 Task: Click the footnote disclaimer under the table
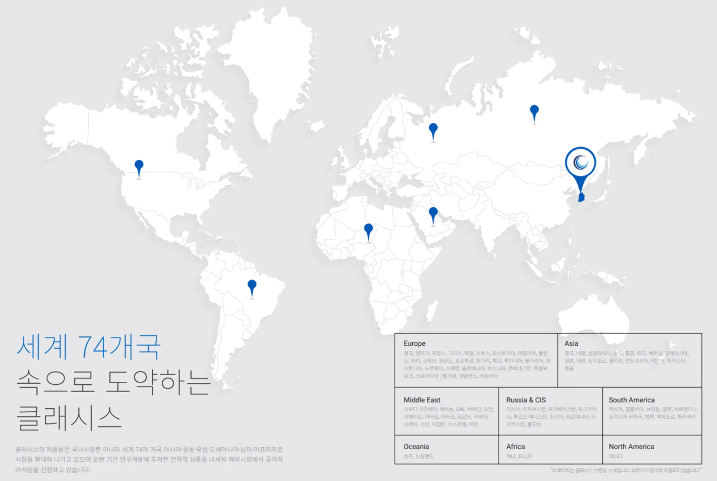tap(626, 470)
